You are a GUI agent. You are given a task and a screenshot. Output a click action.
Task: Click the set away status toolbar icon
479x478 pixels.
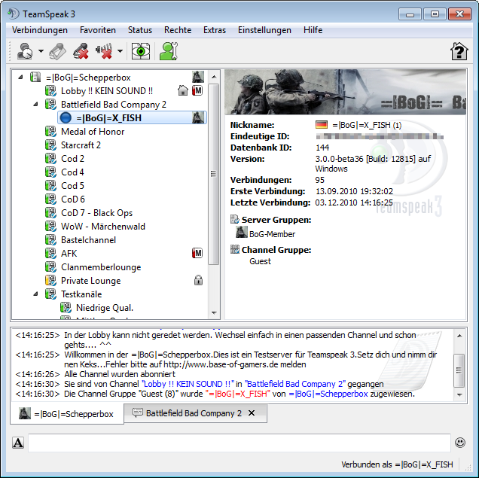tap(25, 51)
